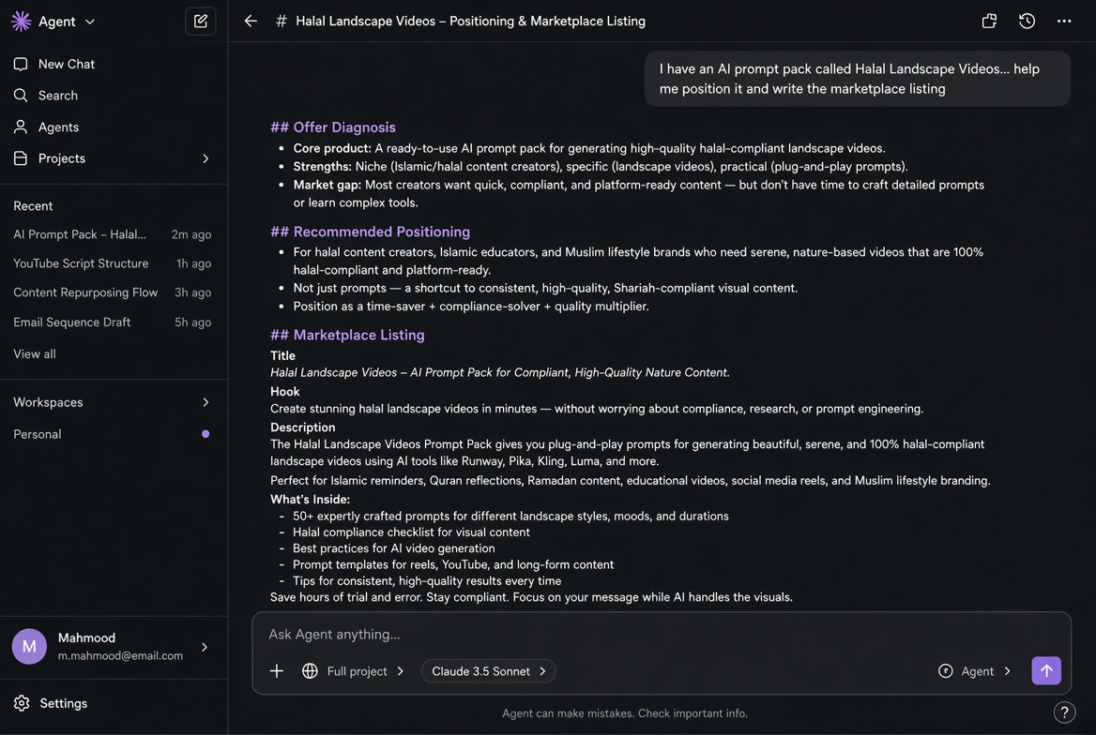Click the share/export icon in header
Viewport: 1096px width, 735px height.
[x=989, y=21]
